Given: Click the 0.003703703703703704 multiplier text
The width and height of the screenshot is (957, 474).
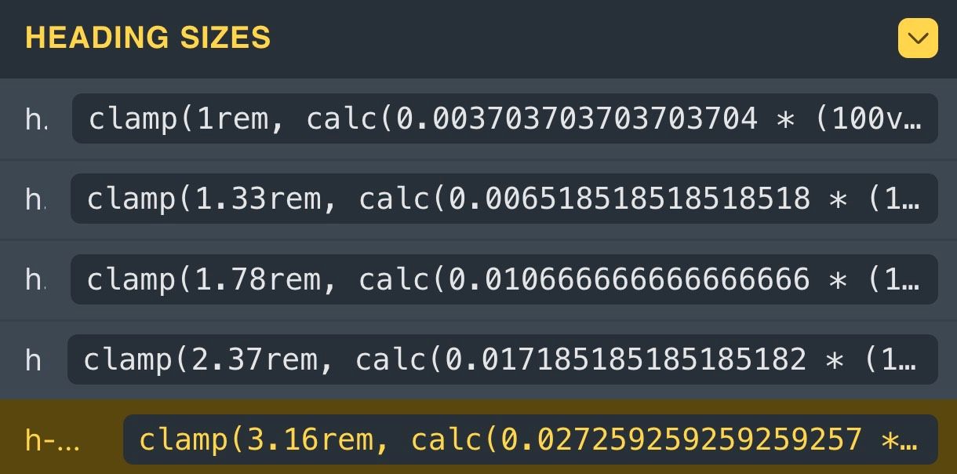Looking at the screenshot, I should pos(577,118).
